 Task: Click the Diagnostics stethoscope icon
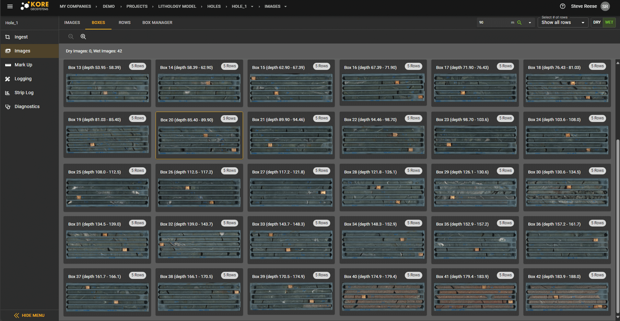[8, 107]
